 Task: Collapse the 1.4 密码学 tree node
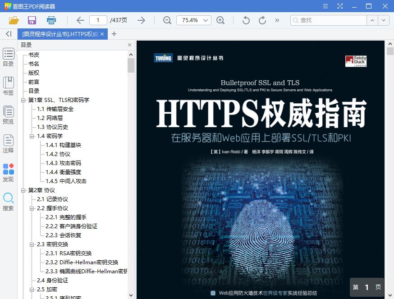click(x=32, y=136)
